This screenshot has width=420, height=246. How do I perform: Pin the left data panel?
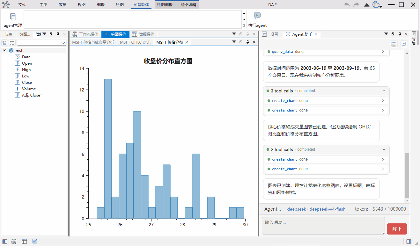[x=58, y=34]
